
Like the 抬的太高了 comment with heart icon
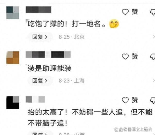point(125,100)
